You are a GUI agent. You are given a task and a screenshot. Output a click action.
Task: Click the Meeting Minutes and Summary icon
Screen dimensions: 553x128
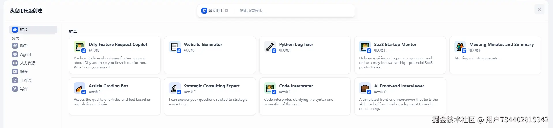pos(460,47)
